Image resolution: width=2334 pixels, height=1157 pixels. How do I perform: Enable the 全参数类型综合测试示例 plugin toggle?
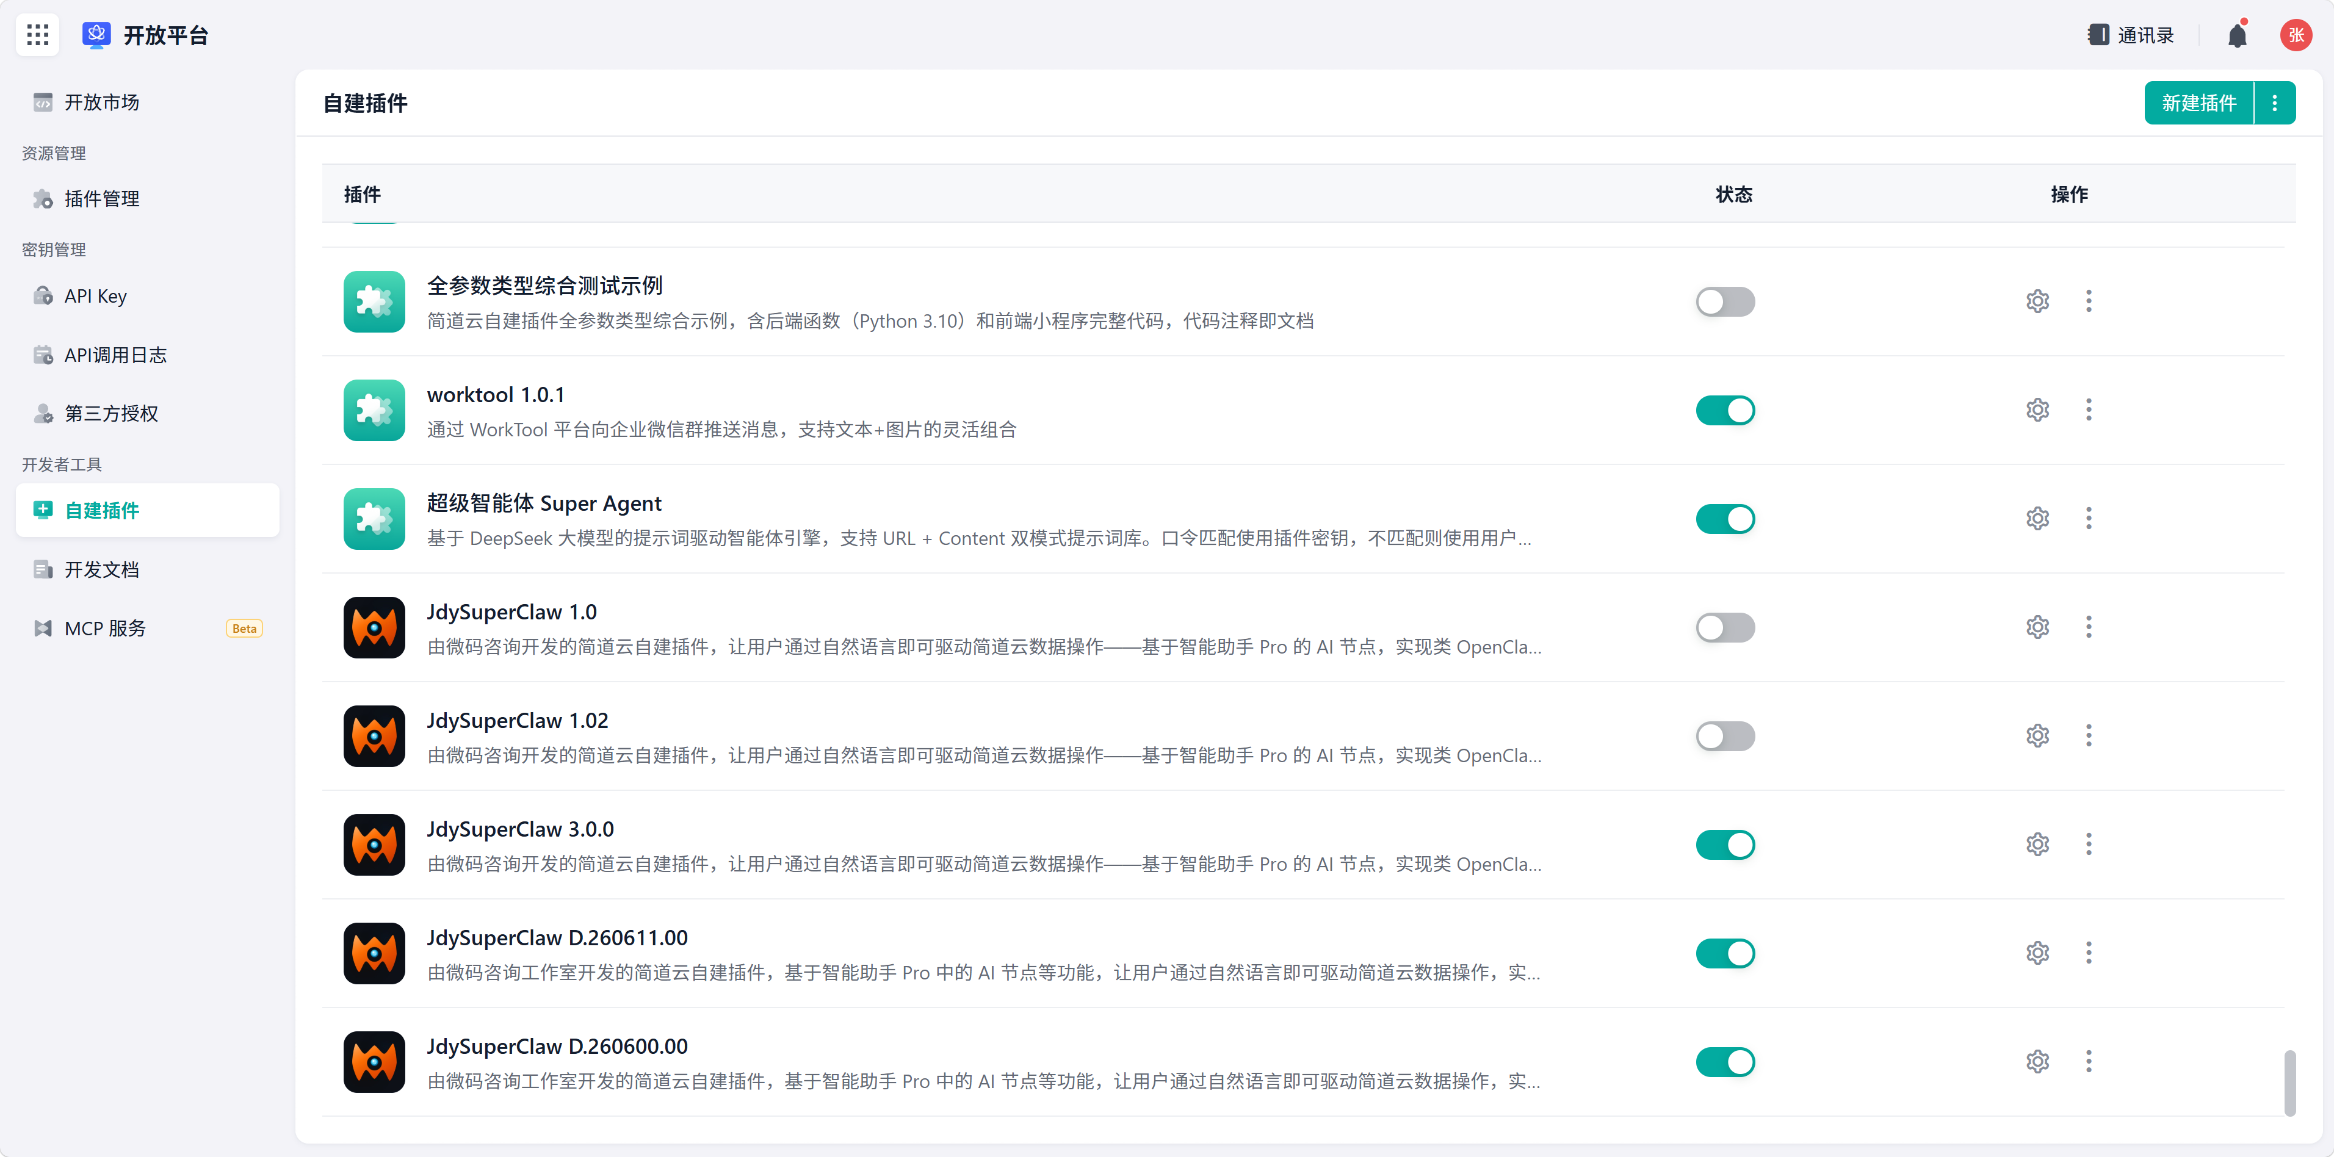[1725, 301]
